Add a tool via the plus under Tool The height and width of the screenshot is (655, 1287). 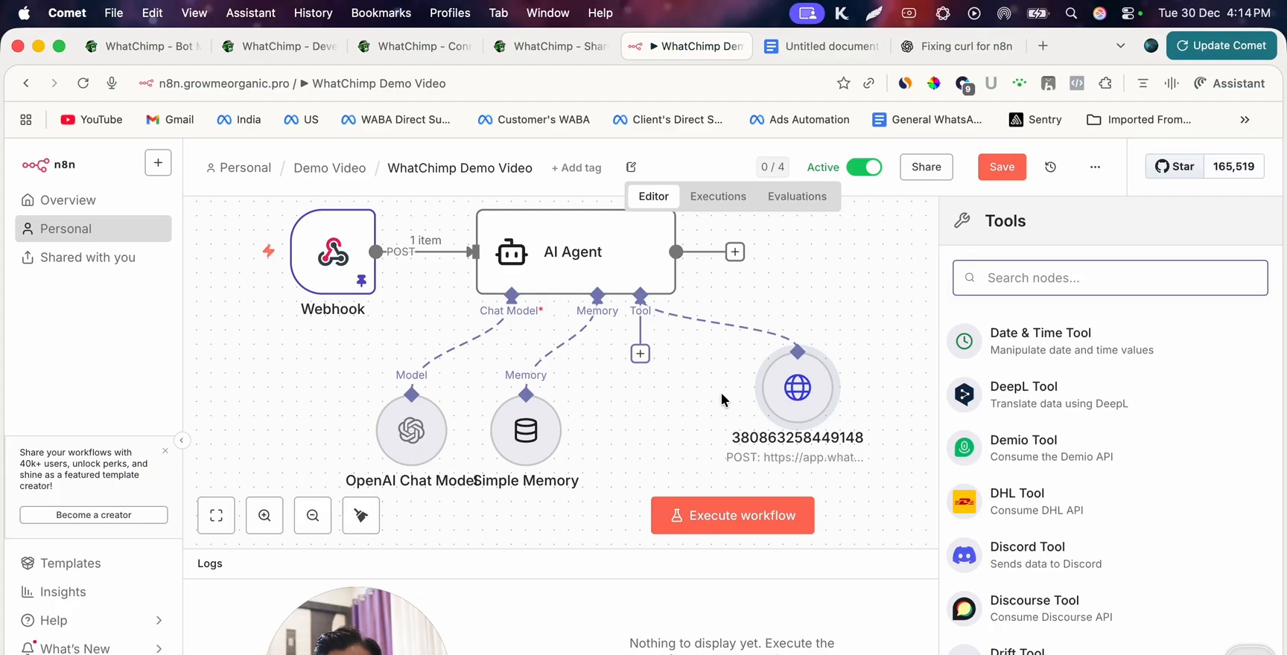tap(641, 354)
